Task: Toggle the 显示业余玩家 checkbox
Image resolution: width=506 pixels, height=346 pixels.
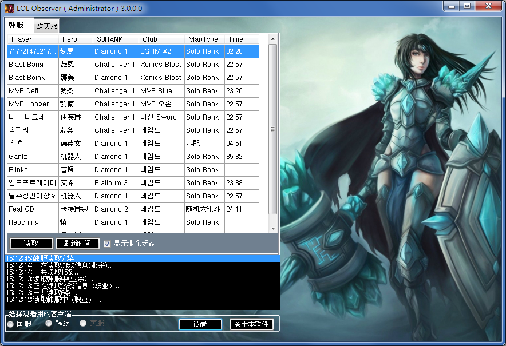Action: click(x=107, y=244)
